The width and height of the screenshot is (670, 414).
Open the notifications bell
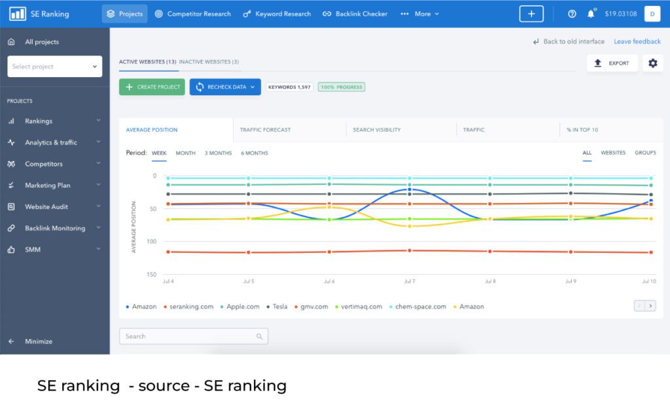coord(591,14)
